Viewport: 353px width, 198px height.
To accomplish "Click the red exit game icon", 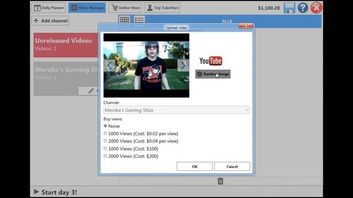I will click(x=316, y=8).
